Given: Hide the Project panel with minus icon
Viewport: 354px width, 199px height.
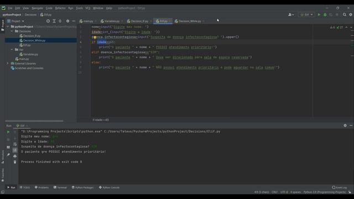Looking at the screenshot, I should (74, 21).
